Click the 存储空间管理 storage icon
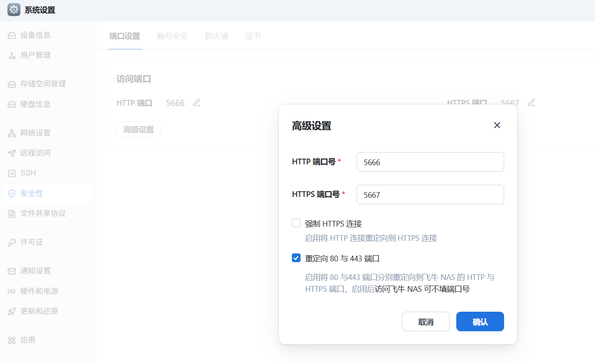Screen dimensions: 595x363 (12, 84)
